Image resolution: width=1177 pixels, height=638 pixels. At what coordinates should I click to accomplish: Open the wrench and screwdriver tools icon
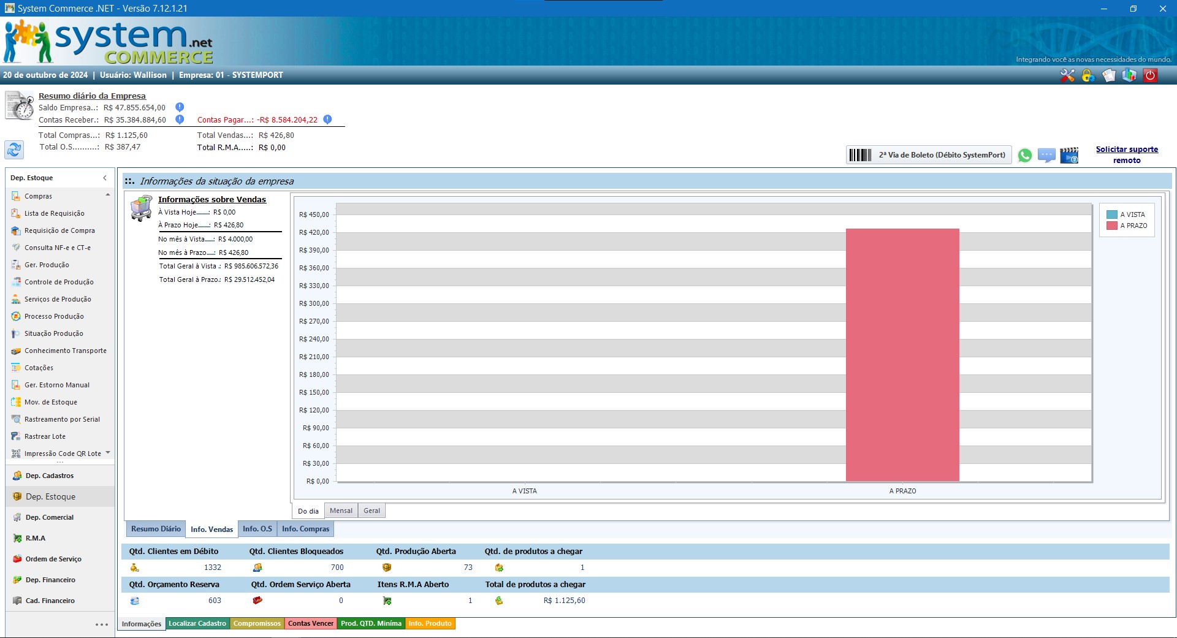(1067, 75)
